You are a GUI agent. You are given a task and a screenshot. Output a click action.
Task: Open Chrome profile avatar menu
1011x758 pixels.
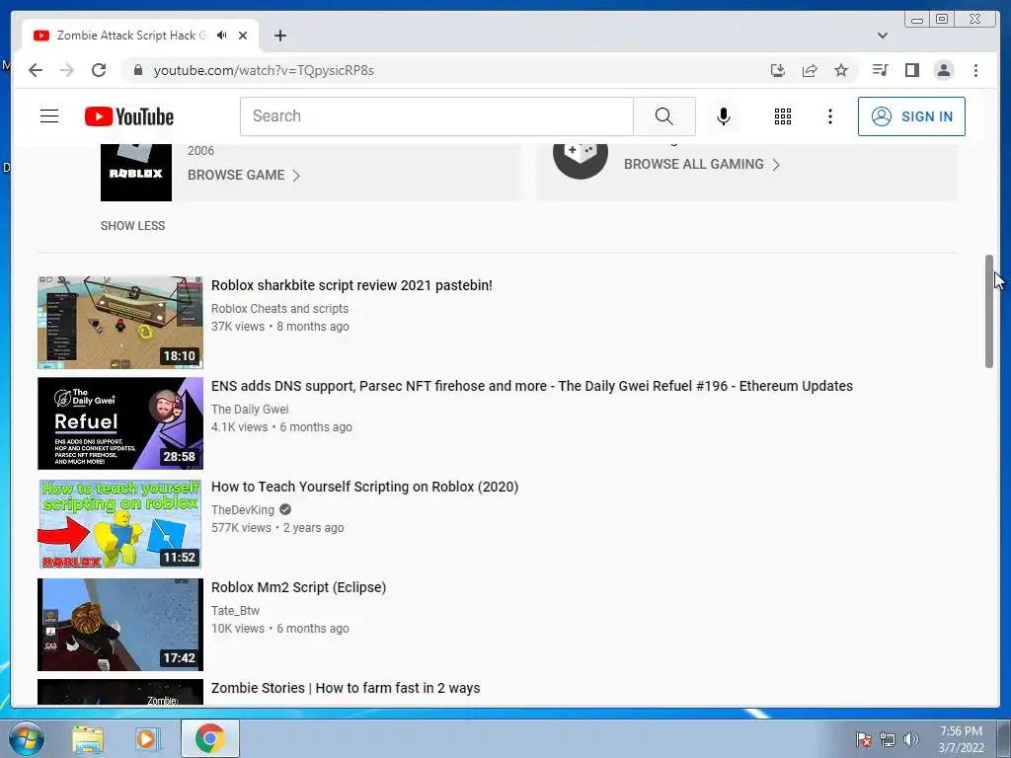click(x=943, y=70)
